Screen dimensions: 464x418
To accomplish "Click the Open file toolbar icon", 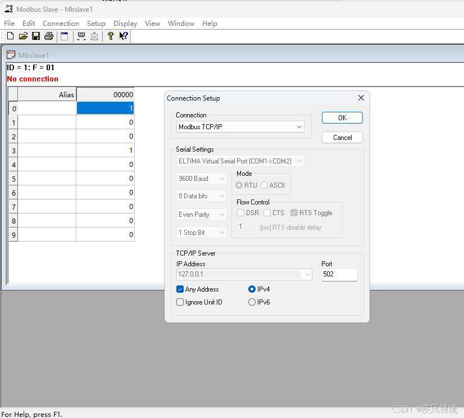I will (23, 36).
